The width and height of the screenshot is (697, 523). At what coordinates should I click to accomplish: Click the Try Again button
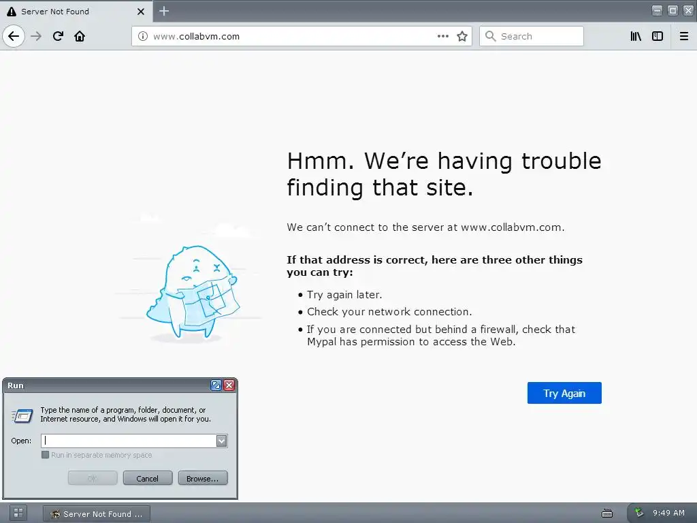[564, 393]
